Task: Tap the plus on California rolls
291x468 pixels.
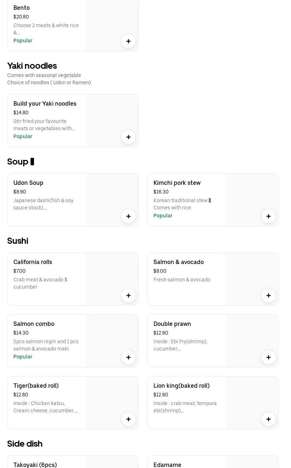Action: [128, 295]
